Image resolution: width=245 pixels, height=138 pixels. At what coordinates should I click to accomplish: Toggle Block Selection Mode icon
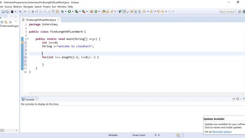[x=136, y=11]
